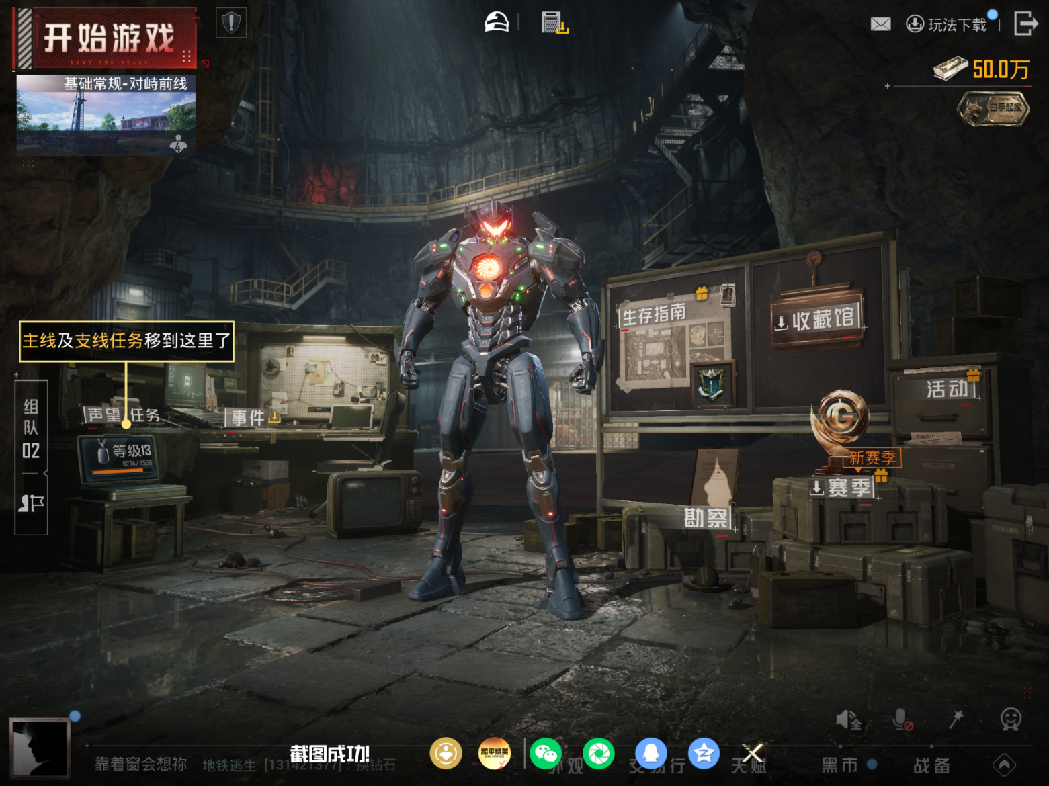Share screenshot to QQ

(x=651, y=753)
